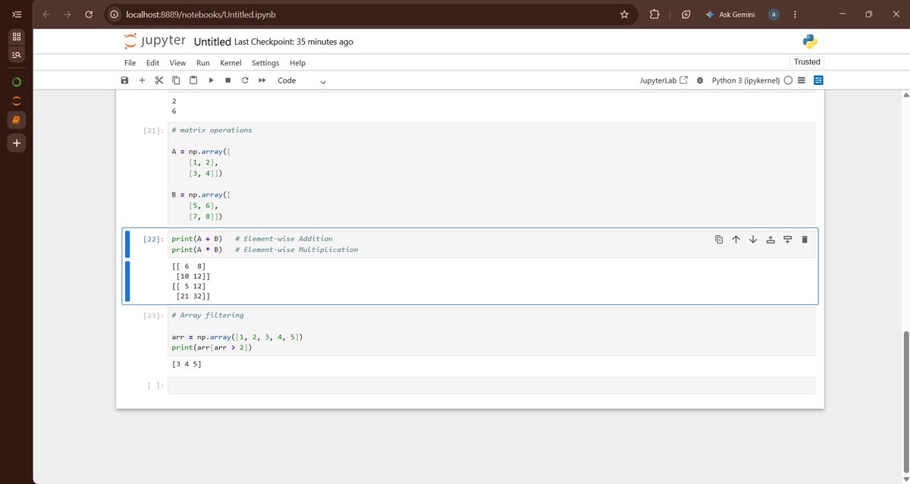Rename the notebook title Untitled
Viewport: 910px width, 484px height.
pos(212,42)
